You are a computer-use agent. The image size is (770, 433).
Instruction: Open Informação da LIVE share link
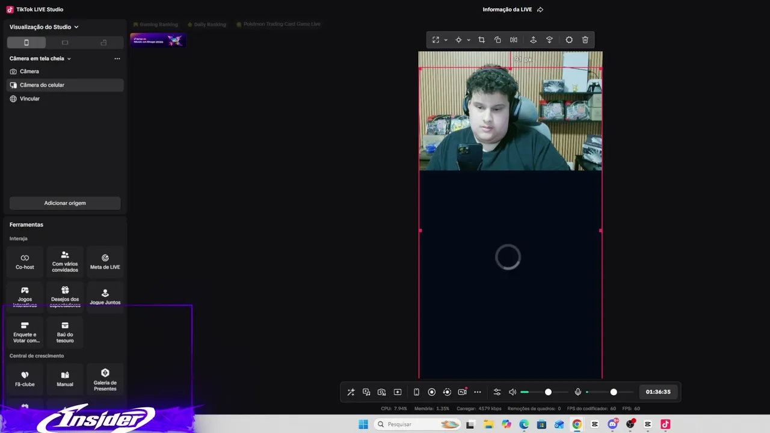point(513,10)
